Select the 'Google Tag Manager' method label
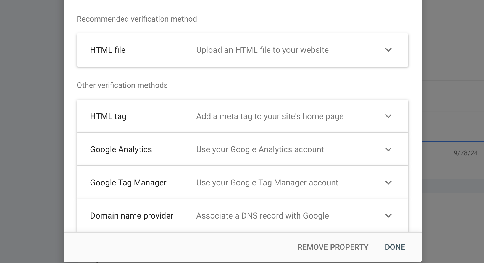This screenshot has width=484, height=263. click(x=128, y=183)
